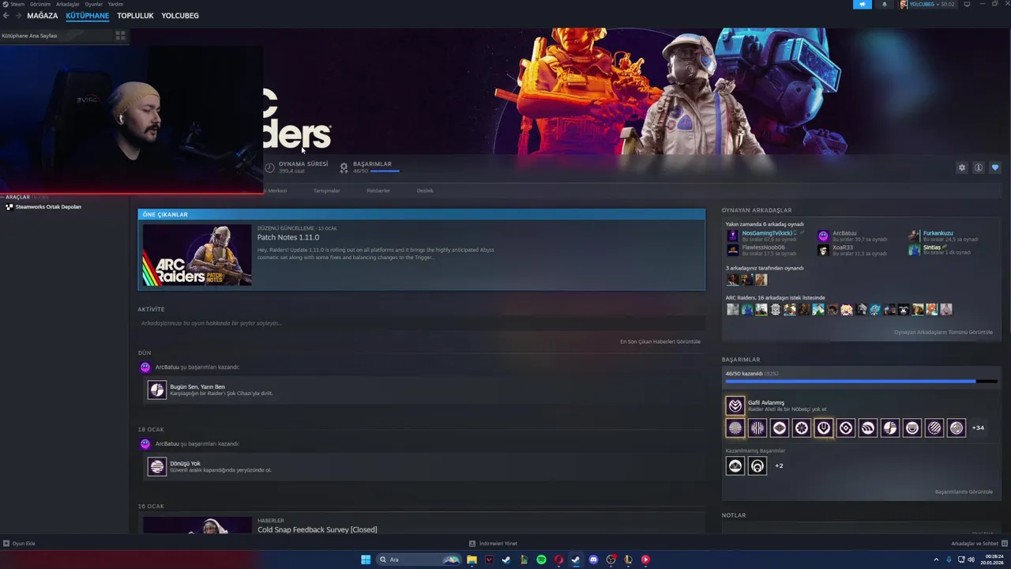Open the Yardım menu

[x=115, y=4]
